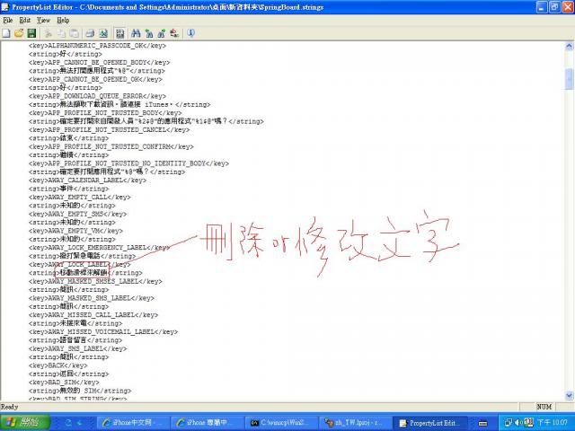Click the New document toolbar icon
Image resolution: width=575 pixels, height=431 pixels.
6,33
